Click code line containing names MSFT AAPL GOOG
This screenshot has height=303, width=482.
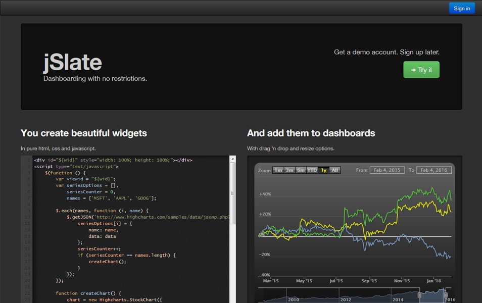(x=111, y=198)
